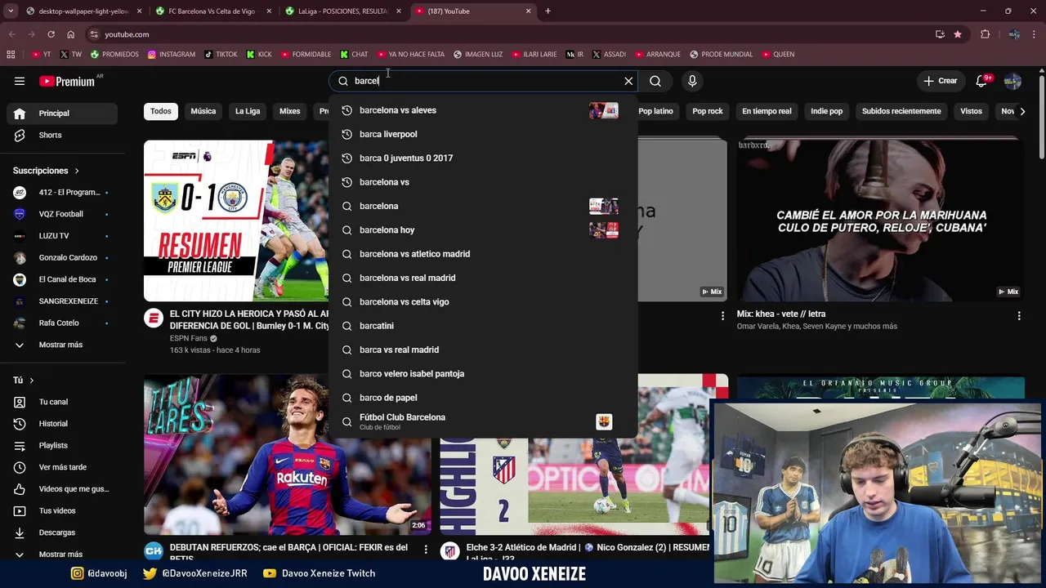Open the notifications bell
This screenshot has height=588, width=1046.
pos(981,81)
